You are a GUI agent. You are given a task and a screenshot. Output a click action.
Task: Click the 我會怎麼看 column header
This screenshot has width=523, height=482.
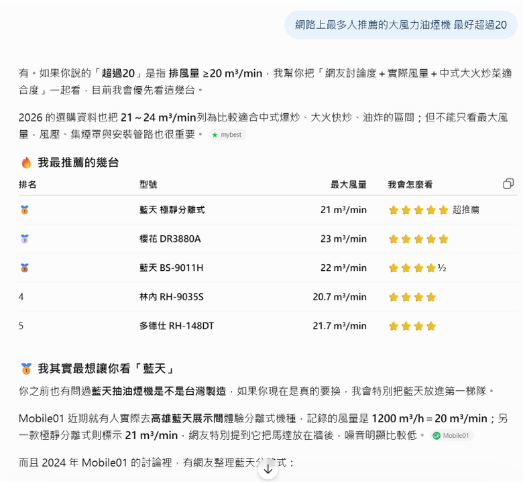coord(410,184)
